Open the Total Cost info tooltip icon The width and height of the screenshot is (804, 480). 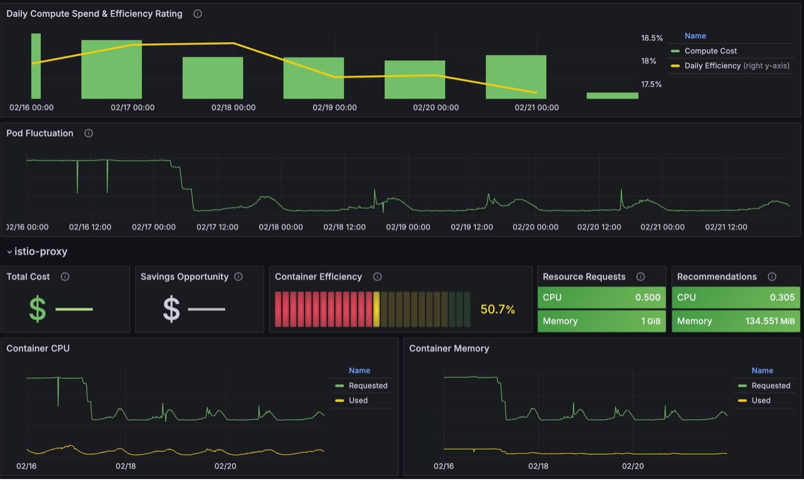pos(65,277)
